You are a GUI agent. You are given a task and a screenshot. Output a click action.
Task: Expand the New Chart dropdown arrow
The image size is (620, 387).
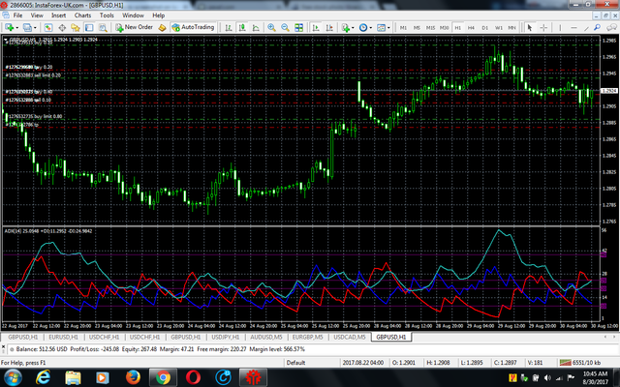click(17, 28)
